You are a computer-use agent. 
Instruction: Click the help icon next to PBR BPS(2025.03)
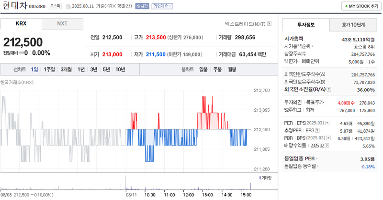[x=328, y=138]
